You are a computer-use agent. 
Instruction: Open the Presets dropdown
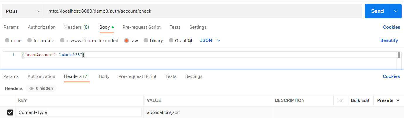pyautogui.click(x=388, y=100)
